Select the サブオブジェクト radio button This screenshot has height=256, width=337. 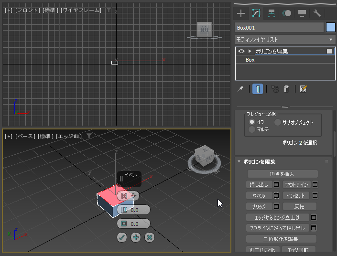[277, 122]
